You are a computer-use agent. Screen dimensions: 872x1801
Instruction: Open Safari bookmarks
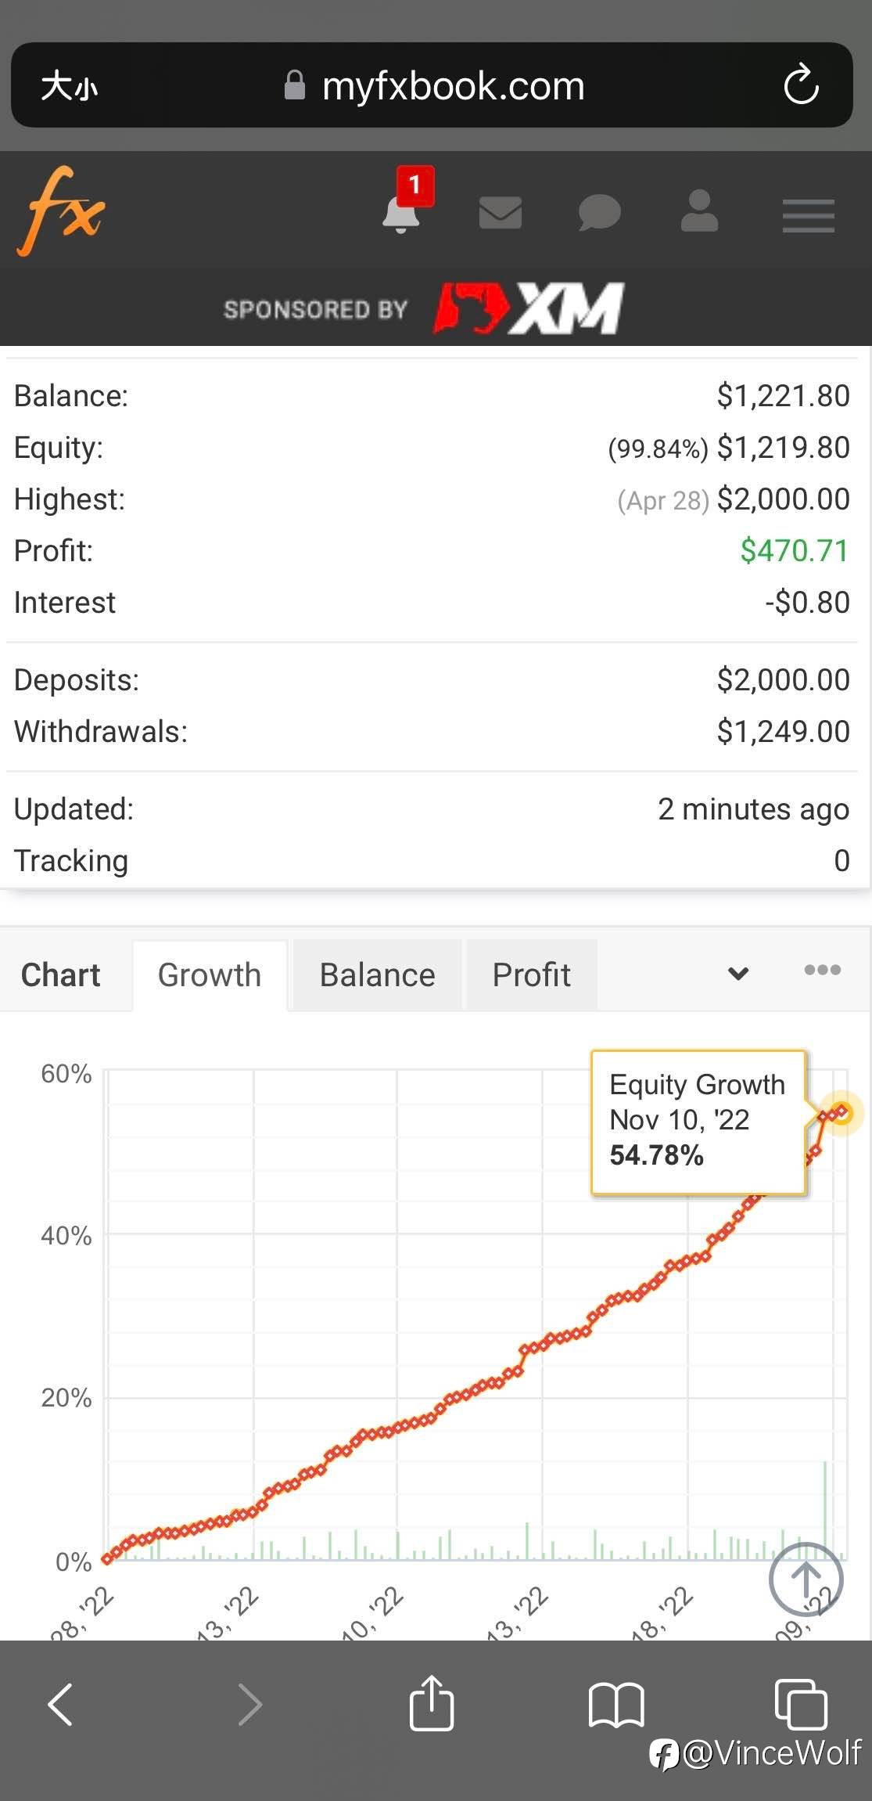point(615,1704)
